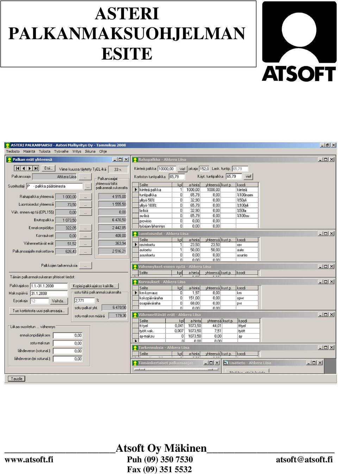Click the jakaja field showing 152,0

coord(204,169)
